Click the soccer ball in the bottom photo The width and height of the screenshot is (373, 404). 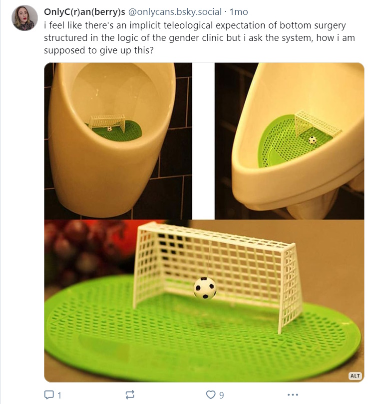click(x=205, y=288)
